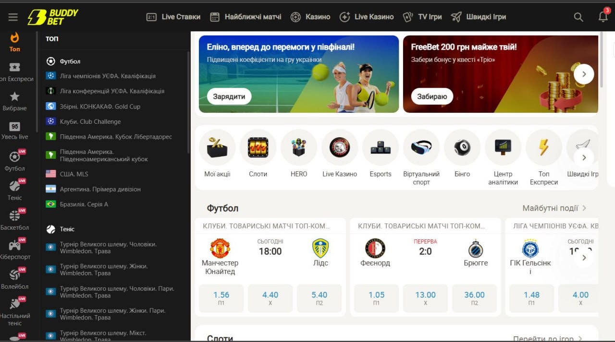Click the left panel vertical scrollbar
This screenshot has width=615, height=342.
point(188,101)
